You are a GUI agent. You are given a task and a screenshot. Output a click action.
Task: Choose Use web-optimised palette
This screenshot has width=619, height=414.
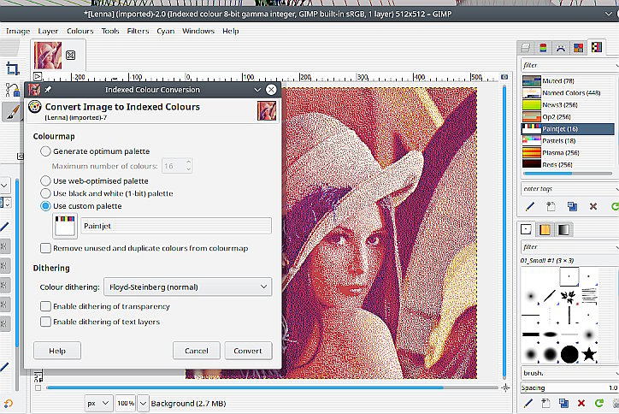tap(45, 181)
